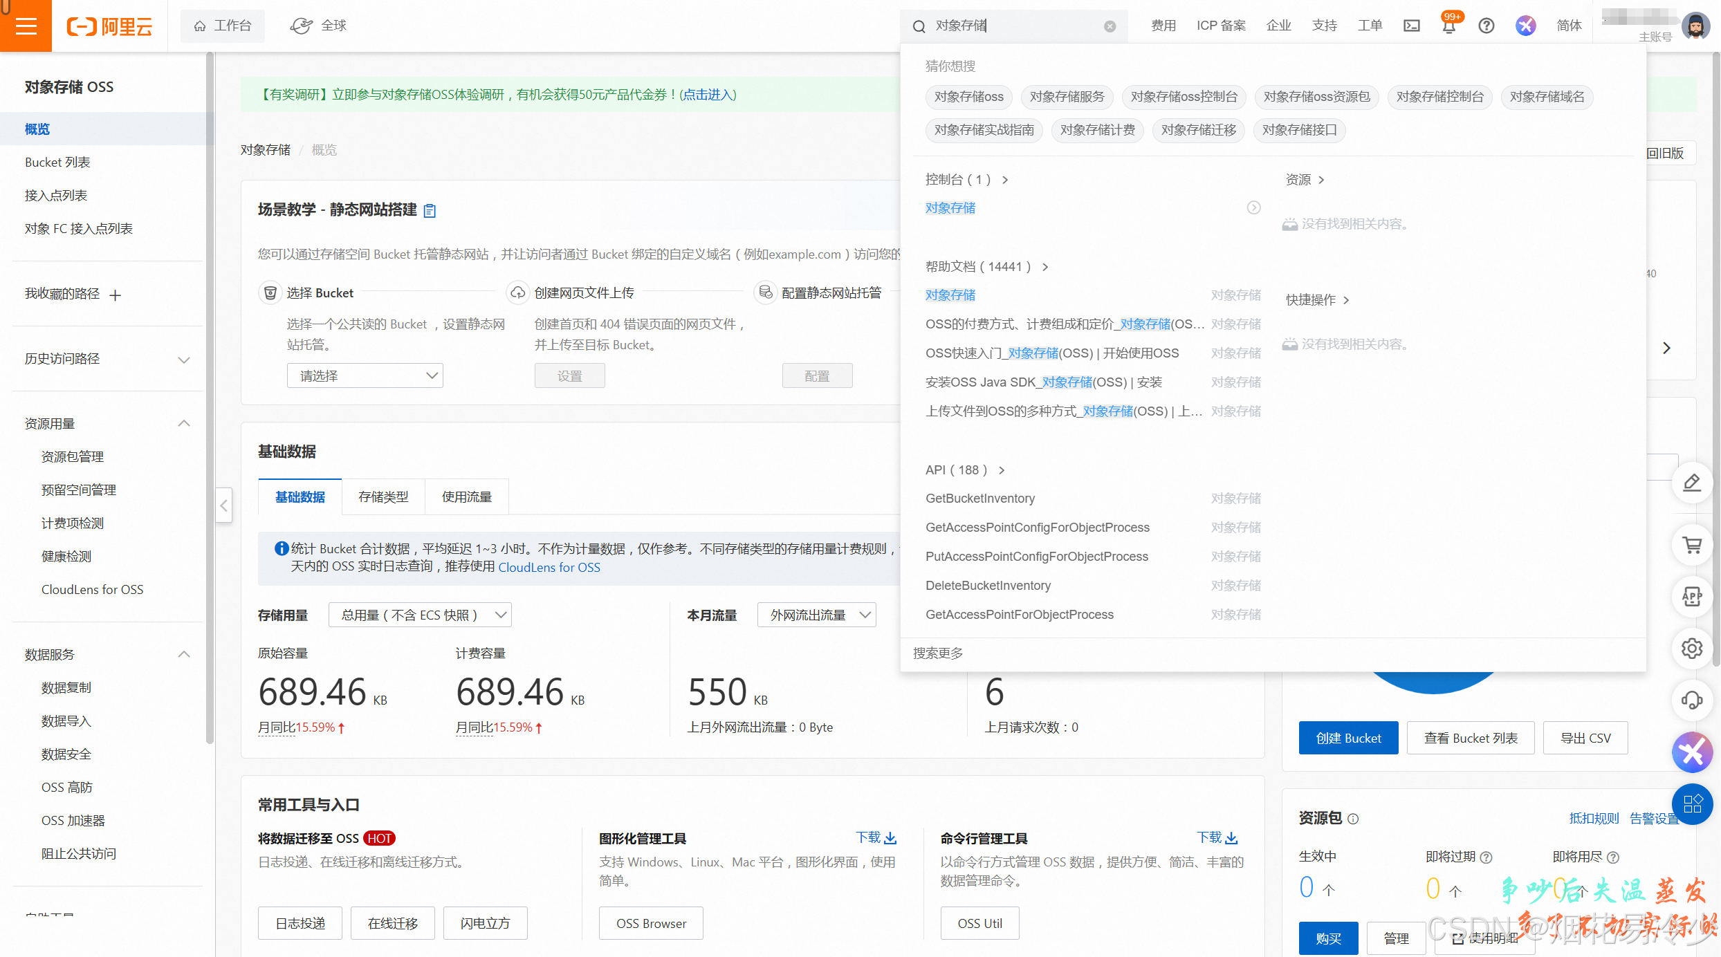Open the Cloud Shell terminal icon
1721x957 pixels.
point(1412,26)
